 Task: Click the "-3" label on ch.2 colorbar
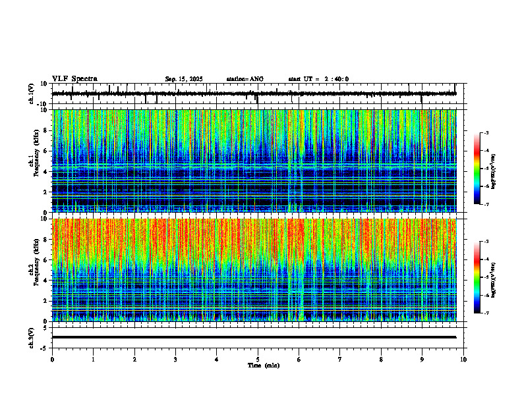click(x=486, y=242)
